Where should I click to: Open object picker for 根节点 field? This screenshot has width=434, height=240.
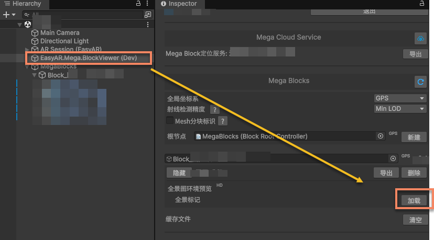pos(381,136)
